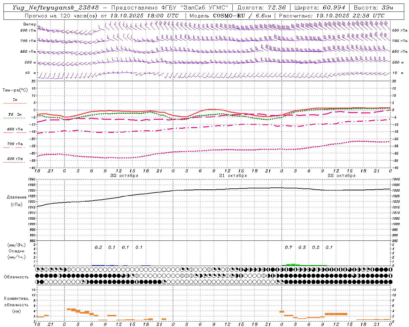The height and width of the screenshot is (327, 409).
Task: Click the '(мм/1ч.)' hourly precipitation unit label
Action: (17, 257)
